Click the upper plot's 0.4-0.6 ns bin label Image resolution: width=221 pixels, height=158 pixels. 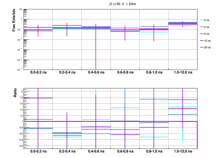(96, 73)
